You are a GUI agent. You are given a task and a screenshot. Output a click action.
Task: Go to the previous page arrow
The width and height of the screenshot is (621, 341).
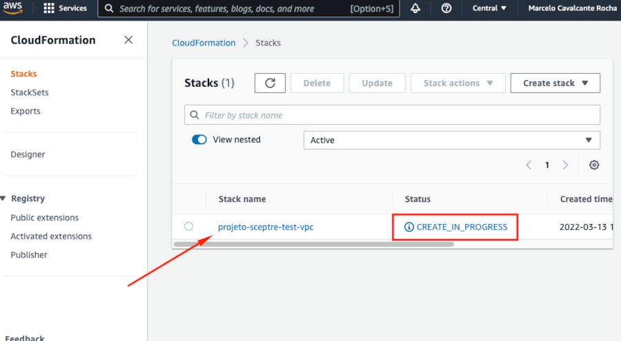click(x=529, y=165)
